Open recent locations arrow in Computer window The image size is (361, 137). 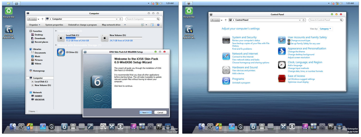click(38, 19)
